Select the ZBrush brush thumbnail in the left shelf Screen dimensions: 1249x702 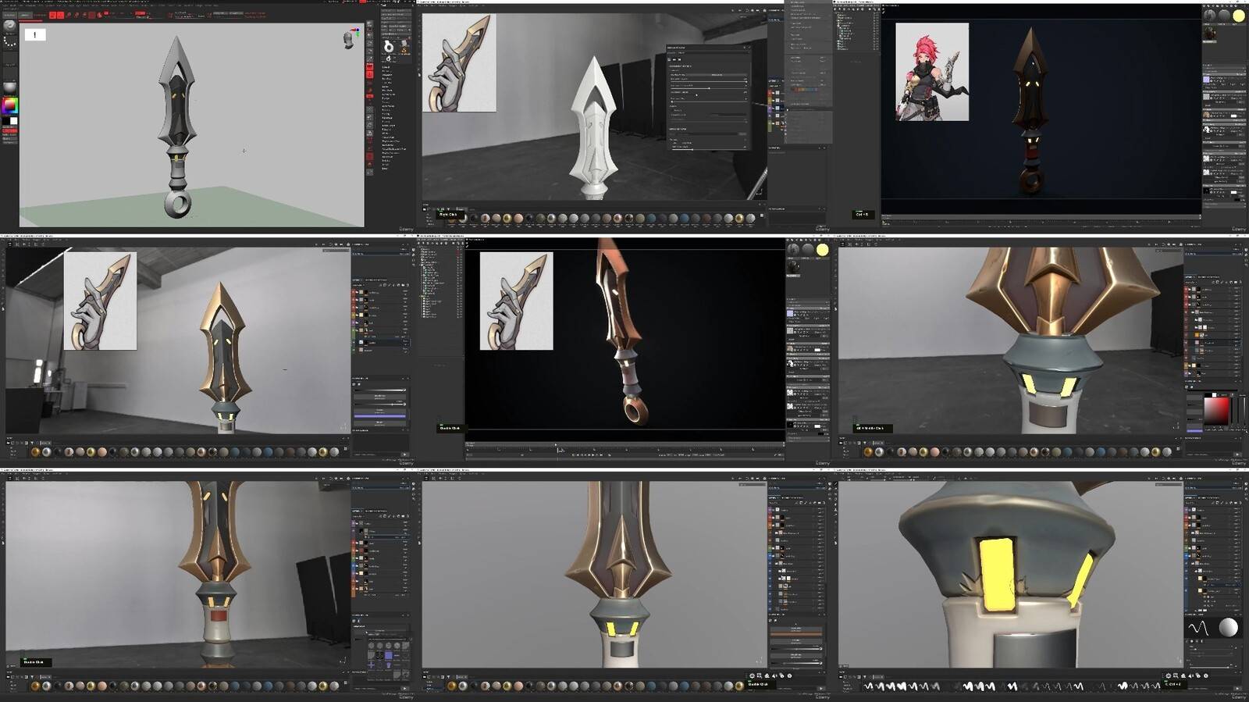(9, 25)
